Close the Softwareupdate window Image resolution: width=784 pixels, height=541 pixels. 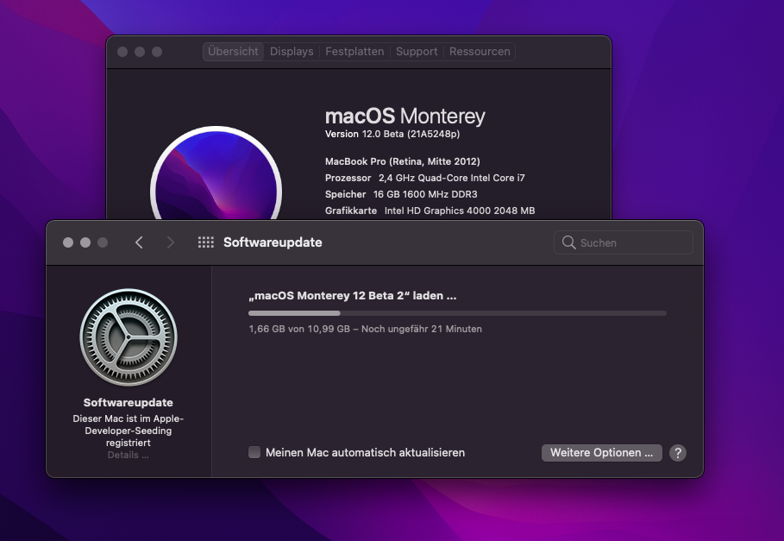pyautogui.click(x=68, y=242)
